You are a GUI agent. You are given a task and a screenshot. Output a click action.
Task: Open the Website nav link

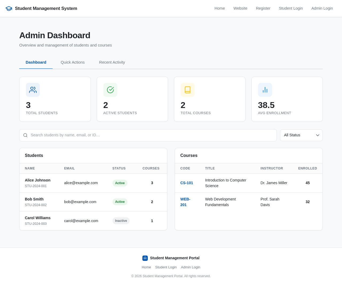(240, 8)
